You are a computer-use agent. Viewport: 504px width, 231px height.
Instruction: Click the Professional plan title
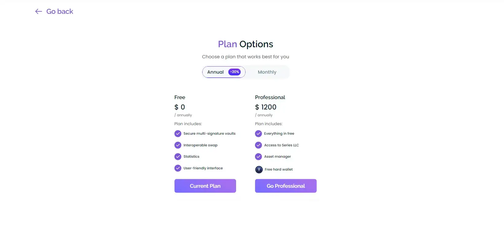click(x=270, y=97)
